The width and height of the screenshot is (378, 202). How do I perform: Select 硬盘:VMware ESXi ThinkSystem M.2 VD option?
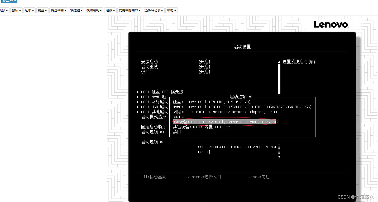pyautogui.click(x=212, y=102)
